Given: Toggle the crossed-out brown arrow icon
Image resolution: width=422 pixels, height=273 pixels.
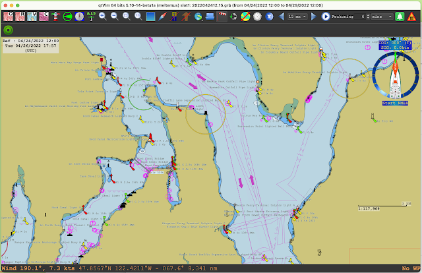Looking at the screenshot, I should [186, 16].
